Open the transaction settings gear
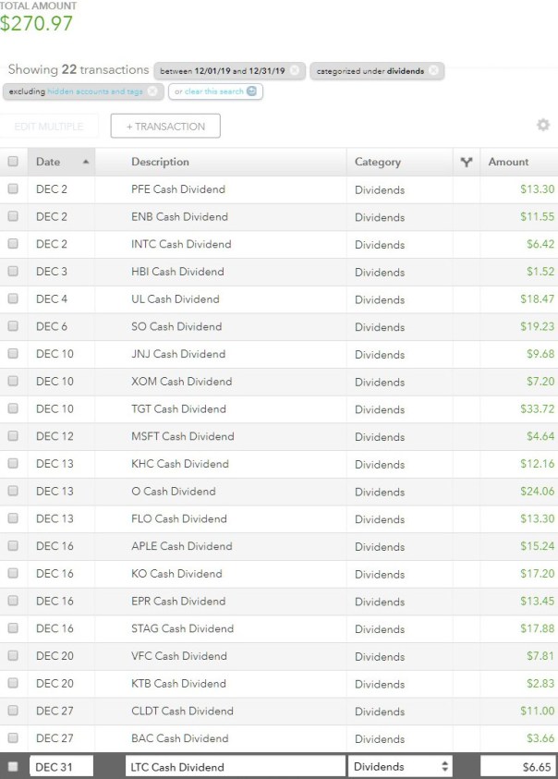558x779 pixels. 542,126
